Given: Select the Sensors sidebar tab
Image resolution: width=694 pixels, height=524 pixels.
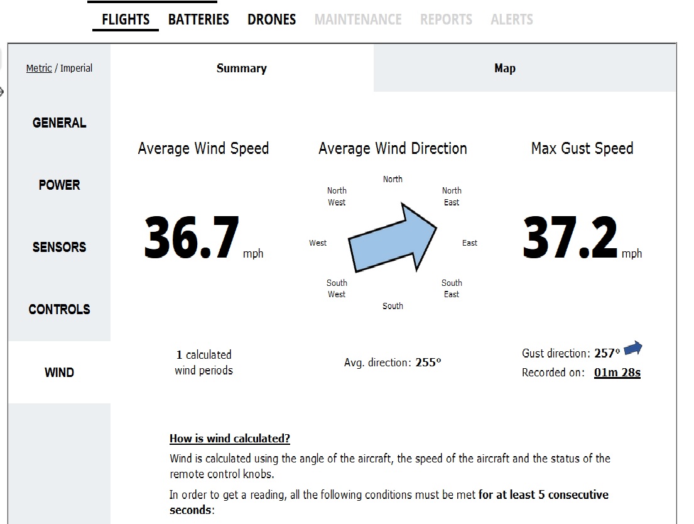Looking at the screenshot, I should point(60,247).
